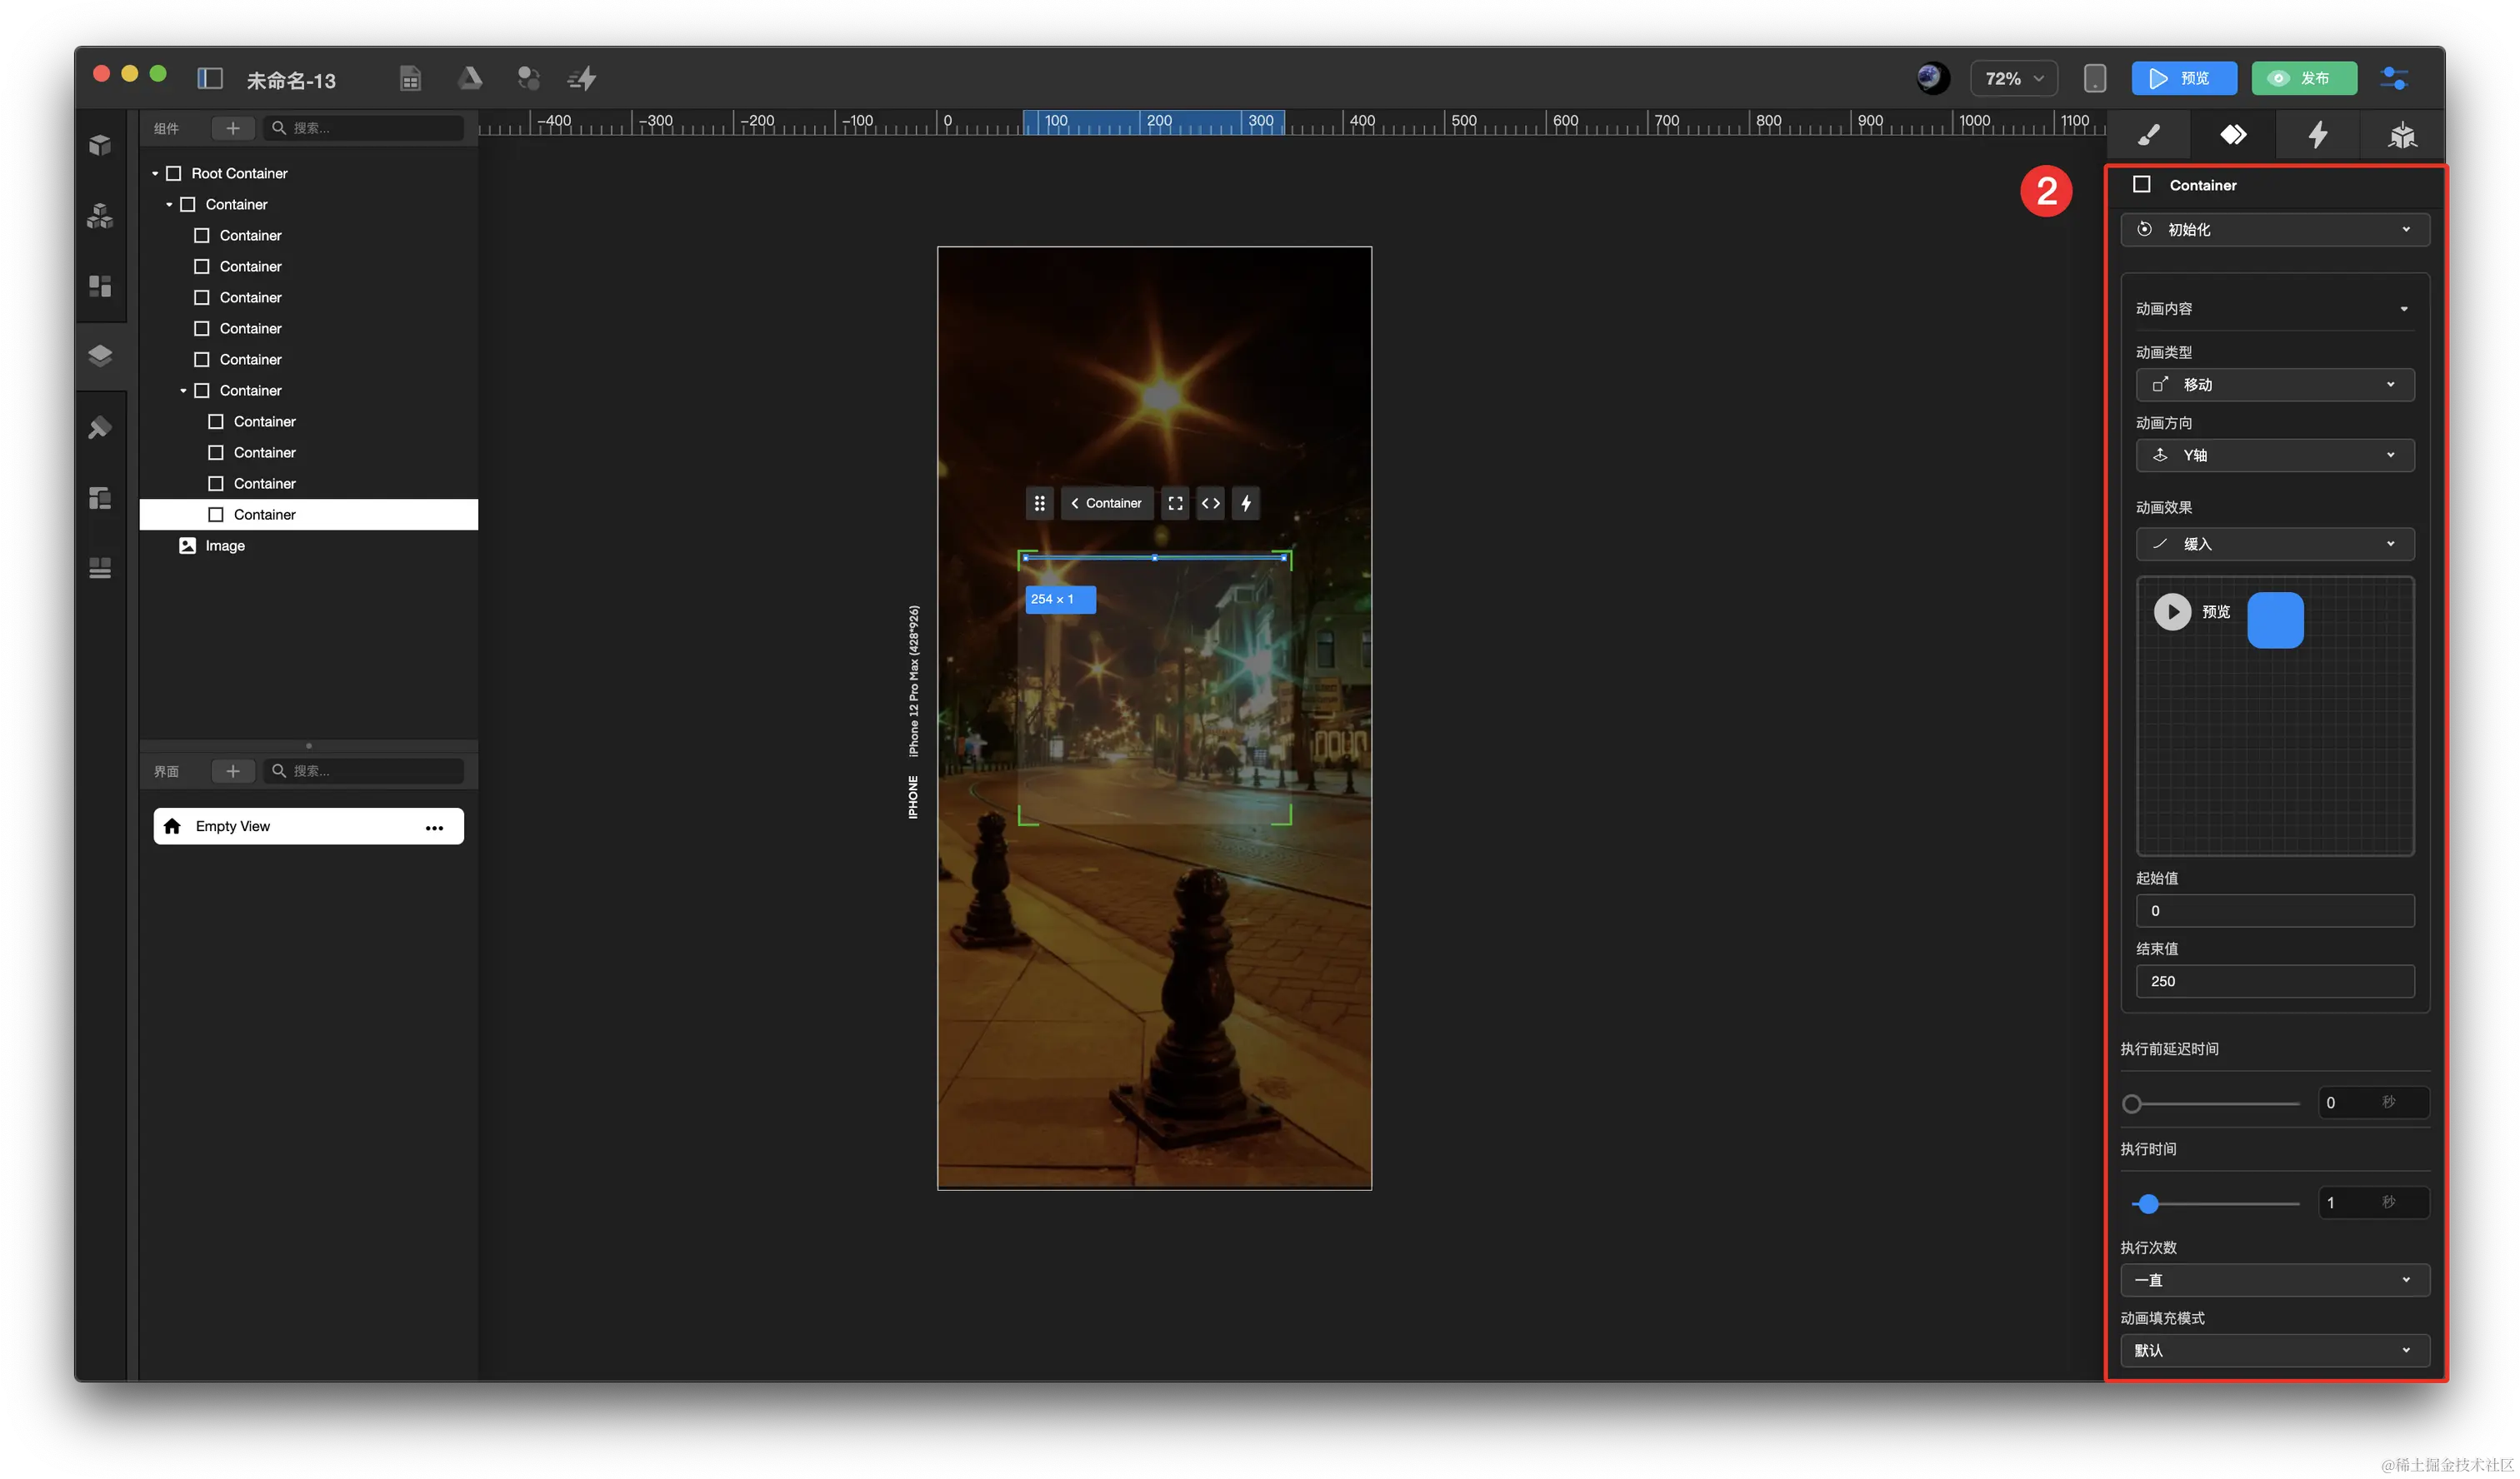
Task: Open the 执行次数 一直 dropdown
Action: 2274,1280
